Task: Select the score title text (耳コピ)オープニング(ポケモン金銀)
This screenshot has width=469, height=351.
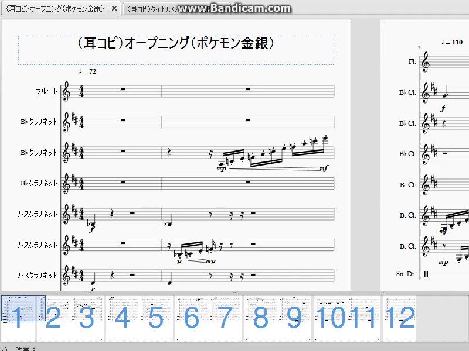Action: point(176,43)
